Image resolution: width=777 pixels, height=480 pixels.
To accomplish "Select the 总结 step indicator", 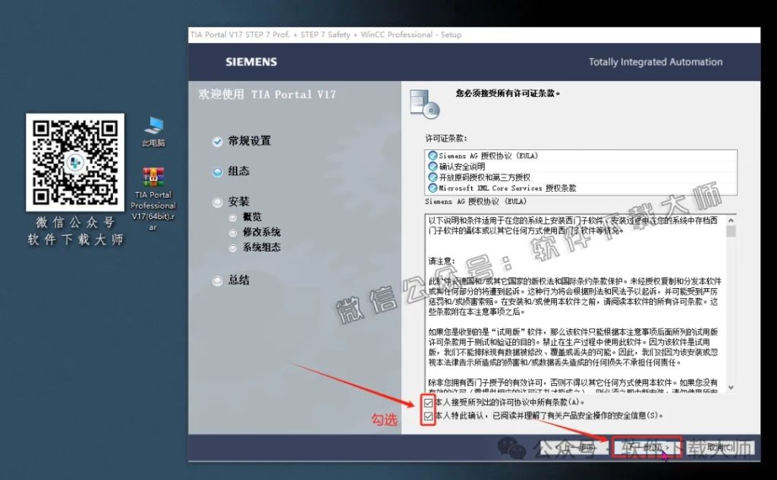I will 216,280.
